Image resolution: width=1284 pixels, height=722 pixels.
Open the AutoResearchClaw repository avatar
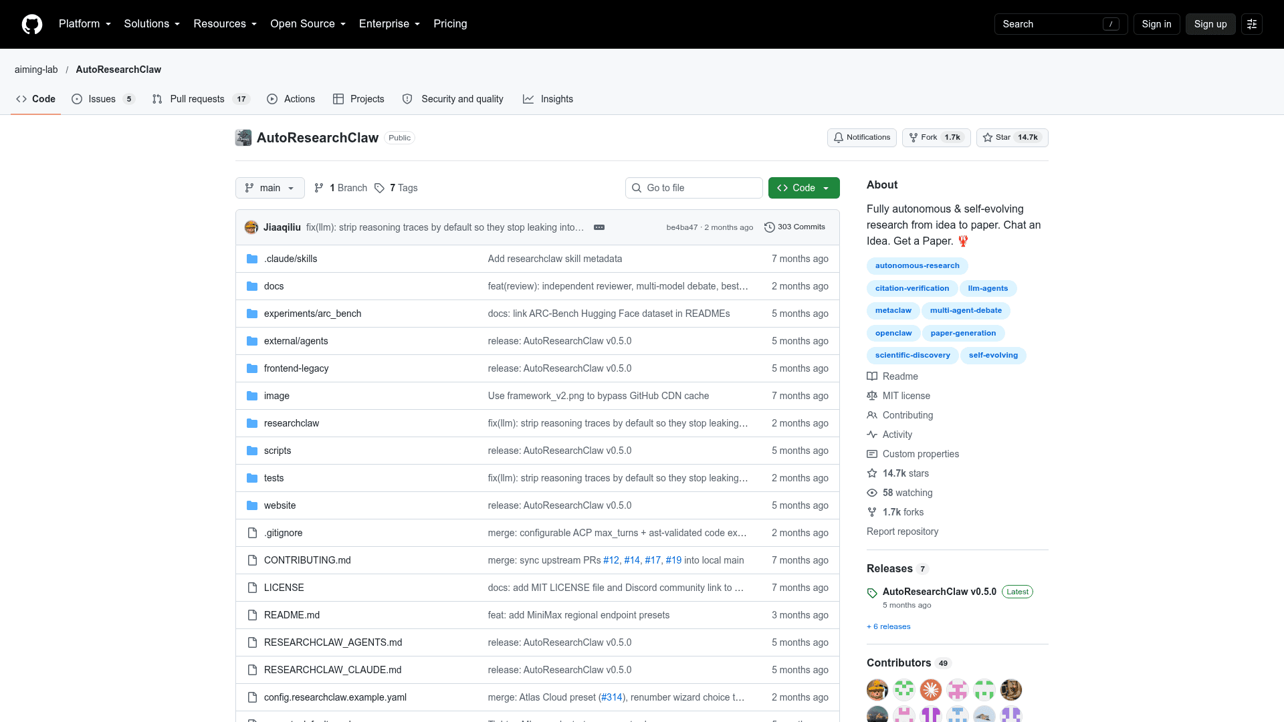243,138
